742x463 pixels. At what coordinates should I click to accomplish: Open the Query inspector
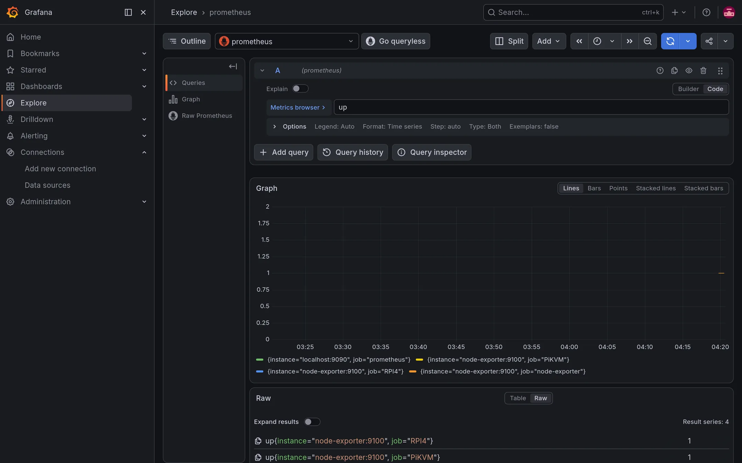[x=431, y=152]
